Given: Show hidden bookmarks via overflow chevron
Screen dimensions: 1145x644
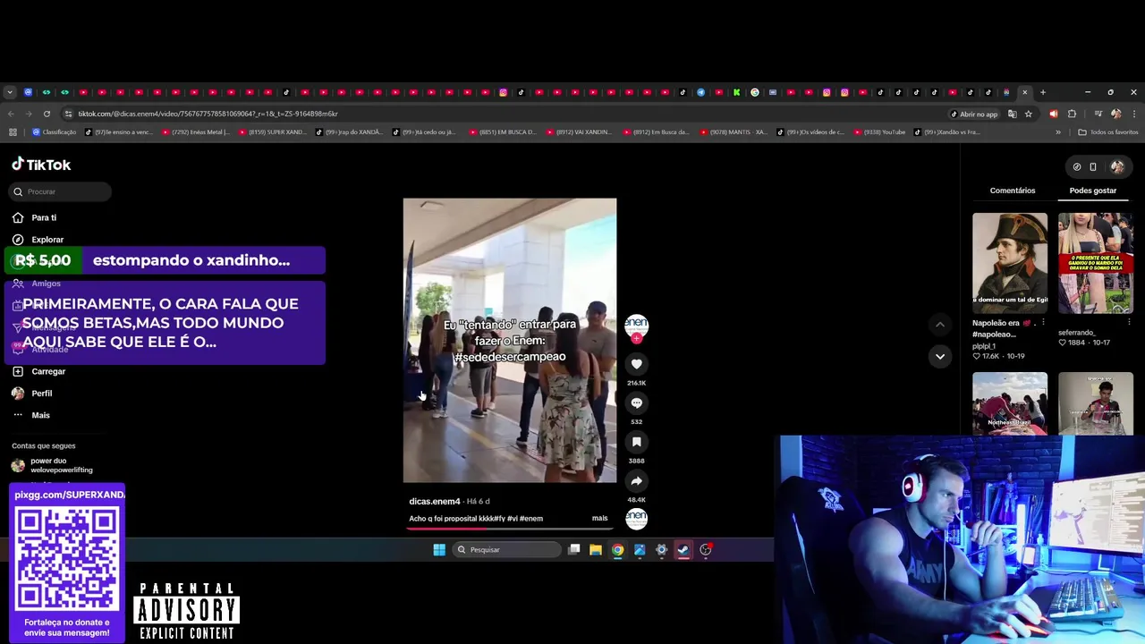Looking at the screenshot, I should point(1058,132).
